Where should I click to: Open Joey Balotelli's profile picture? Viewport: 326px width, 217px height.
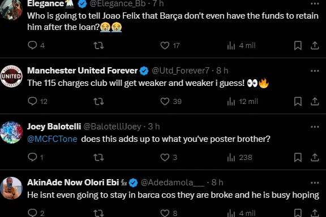click(x=11, y=132)
